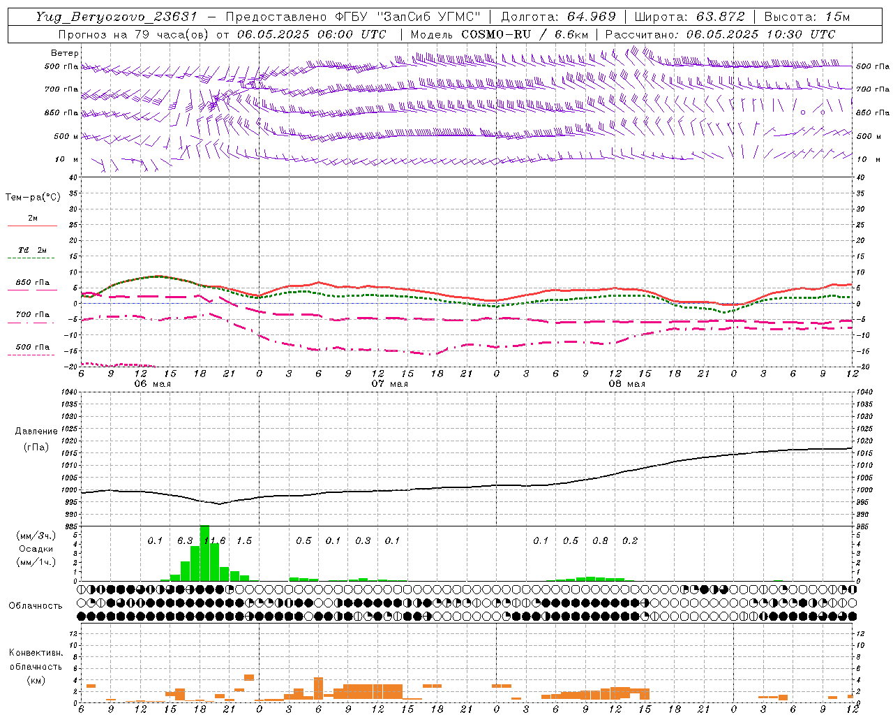Click the "06 мая" date label

pos(152,384)
